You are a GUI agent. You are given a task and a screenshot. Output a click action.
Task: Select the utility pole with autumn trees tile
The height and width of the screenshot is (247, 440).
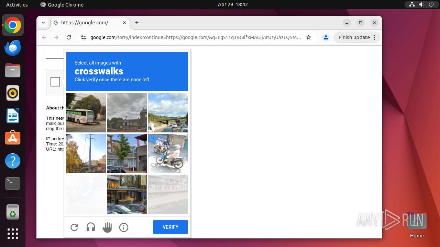[86, 153]
